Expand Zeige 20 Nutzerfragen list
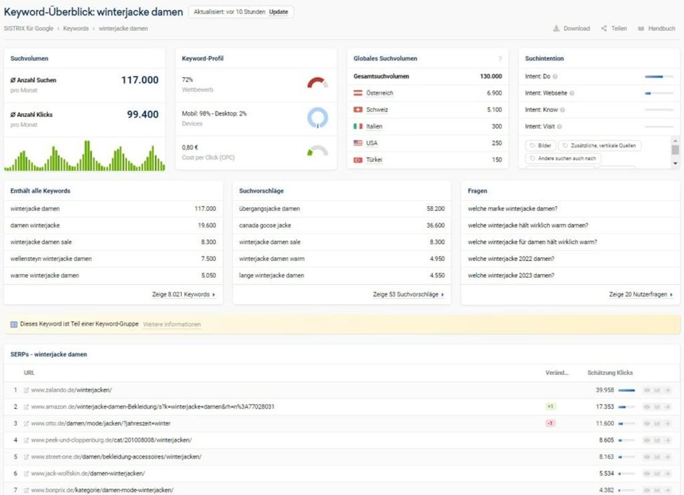684x495 pixels. 641,294
